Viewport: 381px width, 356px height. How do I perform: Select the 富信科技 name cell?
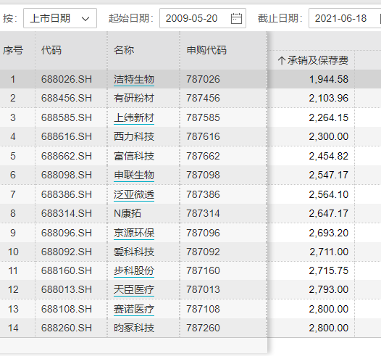point(134,156)
